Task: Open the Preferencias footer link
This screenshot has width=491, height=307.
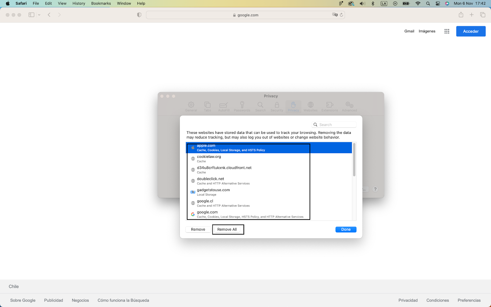Action: (469, 300)
